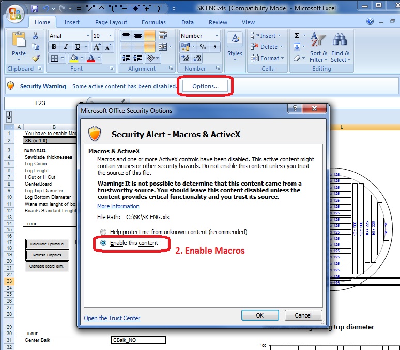Open the font size dropdown
The image size is (400, 350).
coord(110,36)
